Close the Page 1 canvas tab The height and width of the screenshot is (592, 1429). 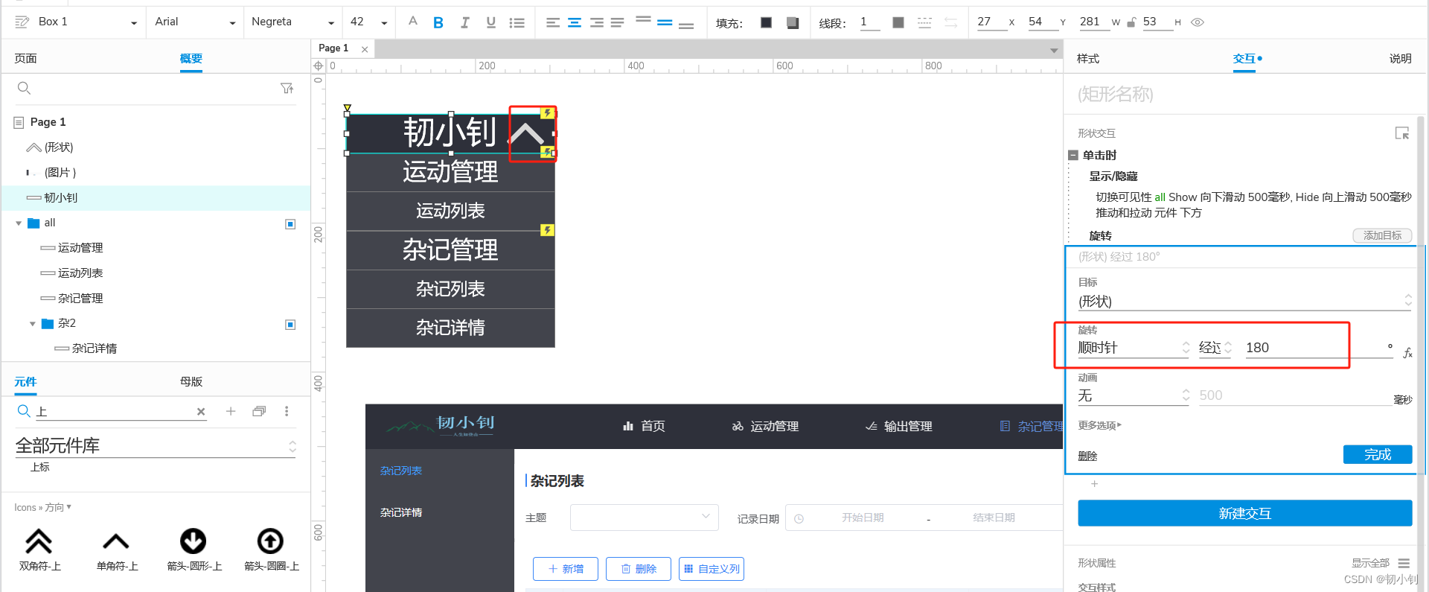[365, 49]
